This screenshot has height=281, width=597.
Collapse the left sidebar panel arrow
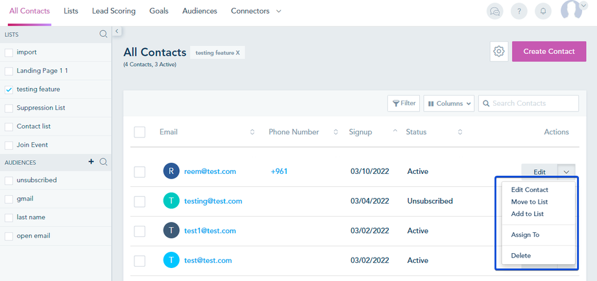tap(117, 31)
